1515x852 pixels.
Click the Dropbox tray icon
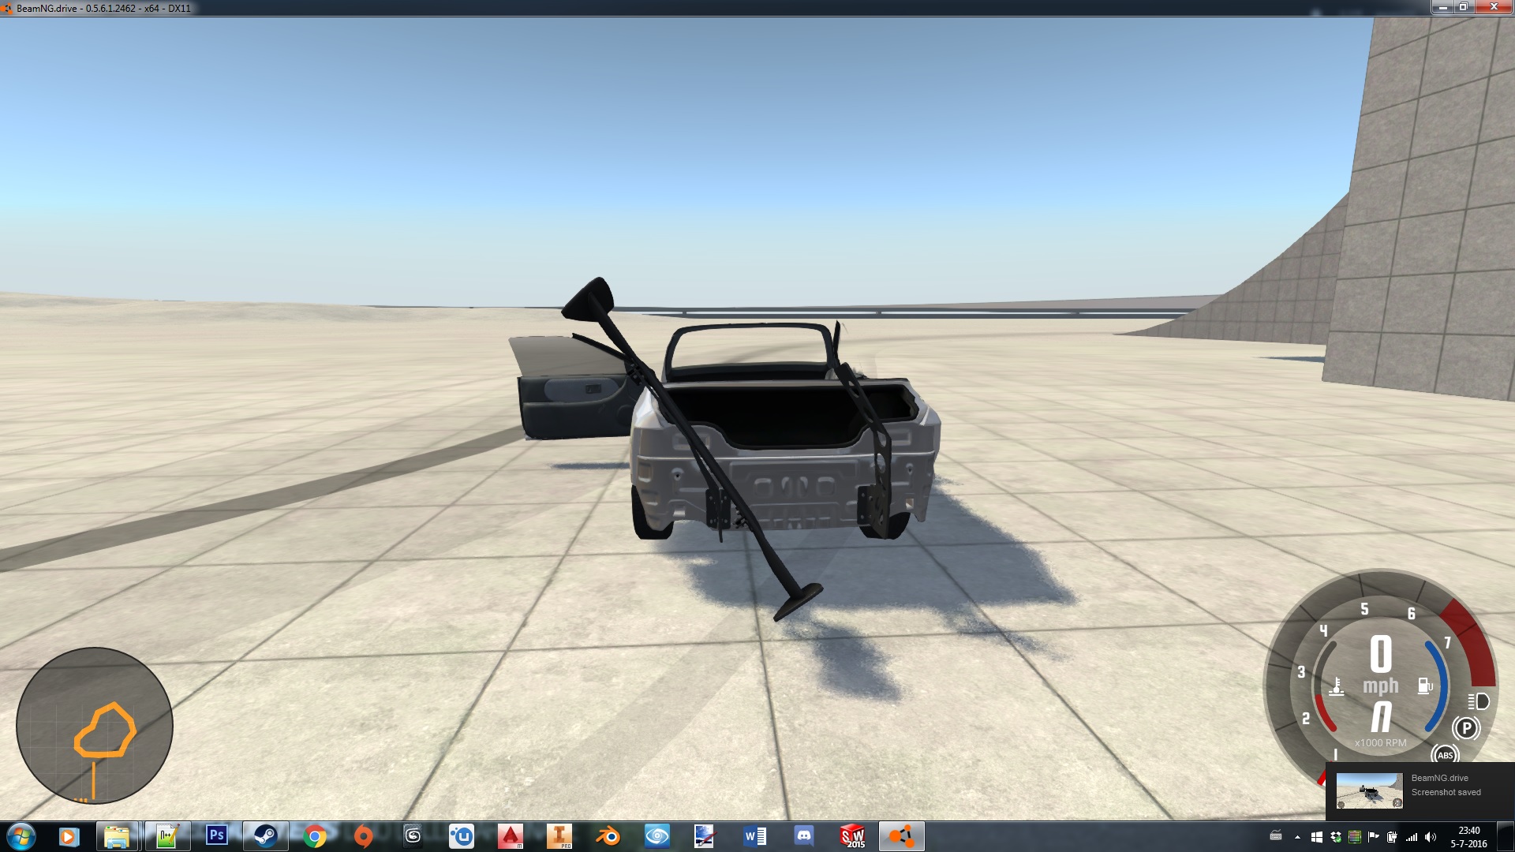point(1335,837)
